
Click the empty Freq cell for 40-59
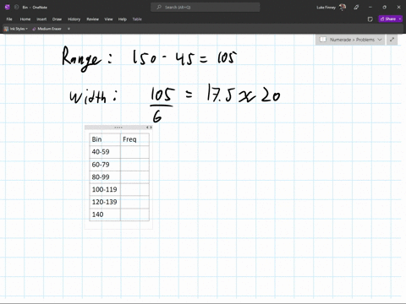(134, 152)
